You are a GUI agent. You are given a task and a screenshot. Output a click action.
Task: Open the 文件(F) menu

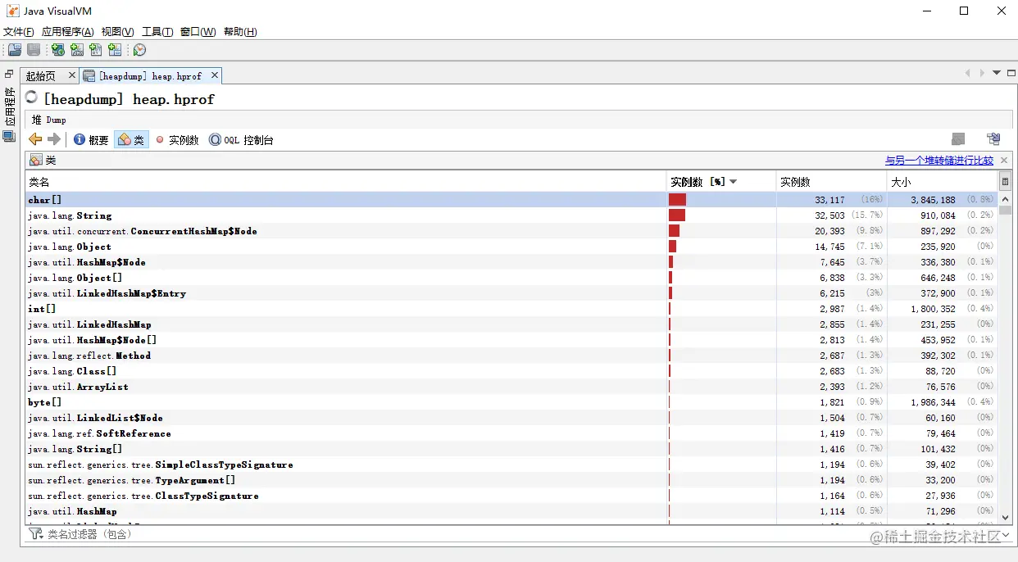pyautogui.click(x=19, y=31)
